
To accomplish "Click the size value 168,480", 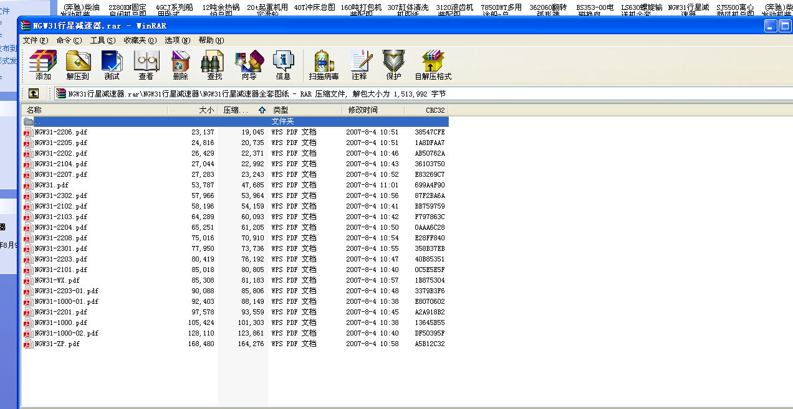I will click(x=201, y=344).
